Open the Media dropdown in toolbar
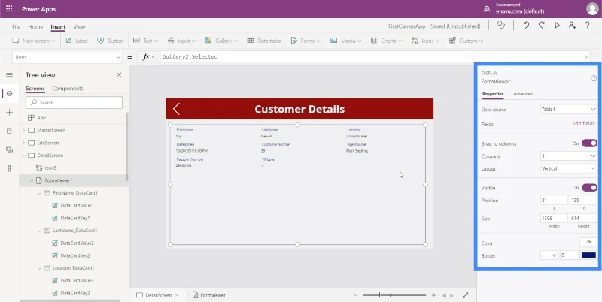602x302 pixels. [x=345, y=41]
